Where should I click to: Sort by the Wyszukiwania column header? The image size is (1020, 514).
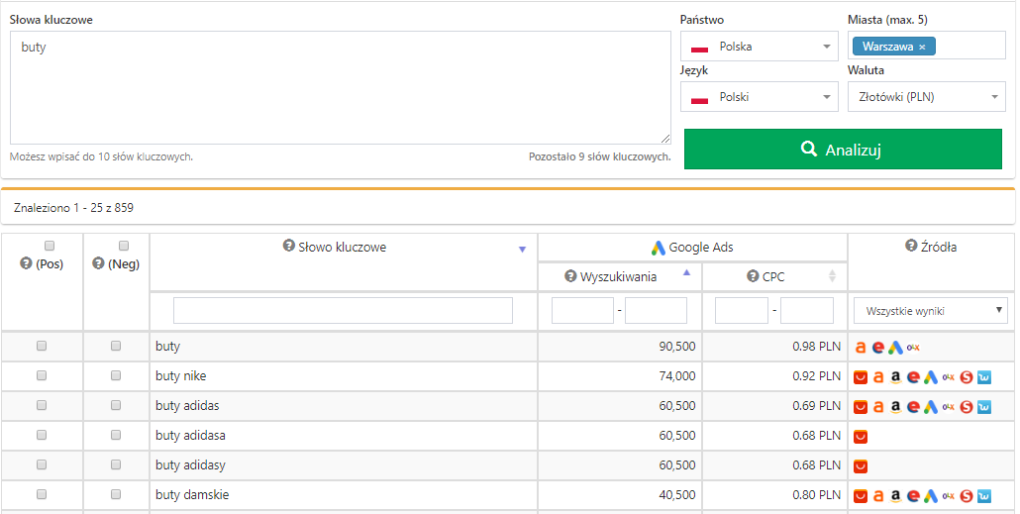pos(619,277)
